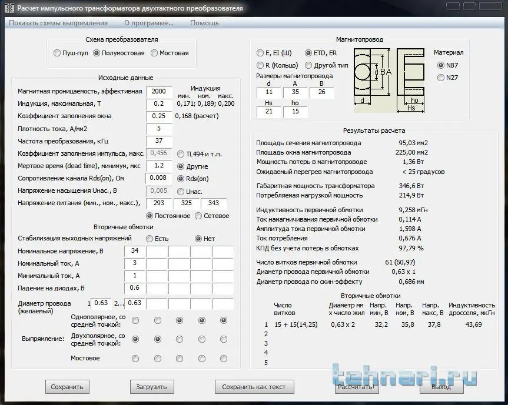
Task: Click efficiency value '97,79 %'
Action: pos(411,249)
